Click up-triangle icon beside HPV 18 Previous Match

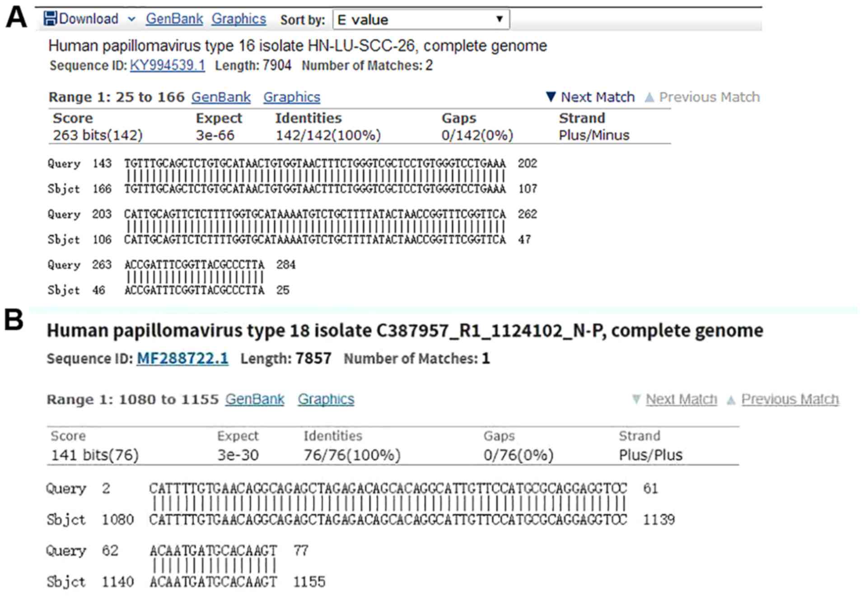(731, 400)
